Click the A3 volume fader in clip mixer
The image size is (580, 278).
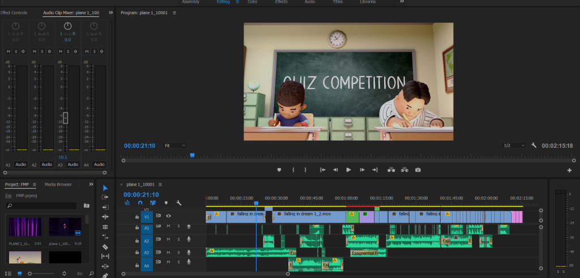pos(66,118)
